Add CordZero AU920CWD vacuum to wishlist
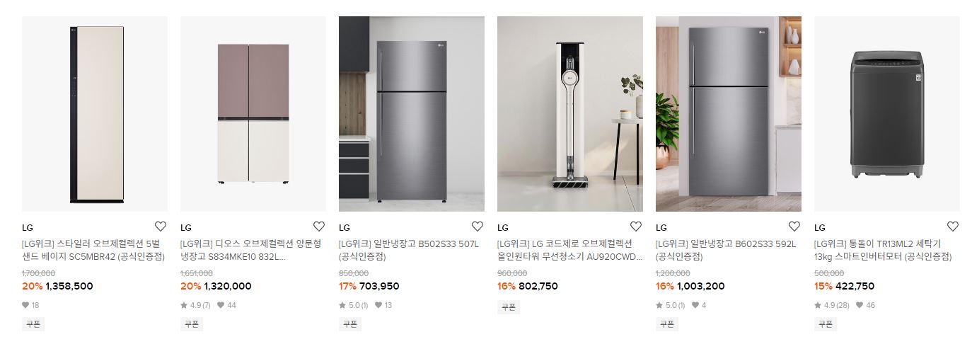Image resolution: width=972 pixels, height=349 pixels. pyautogui.click(x=636, y=227)
